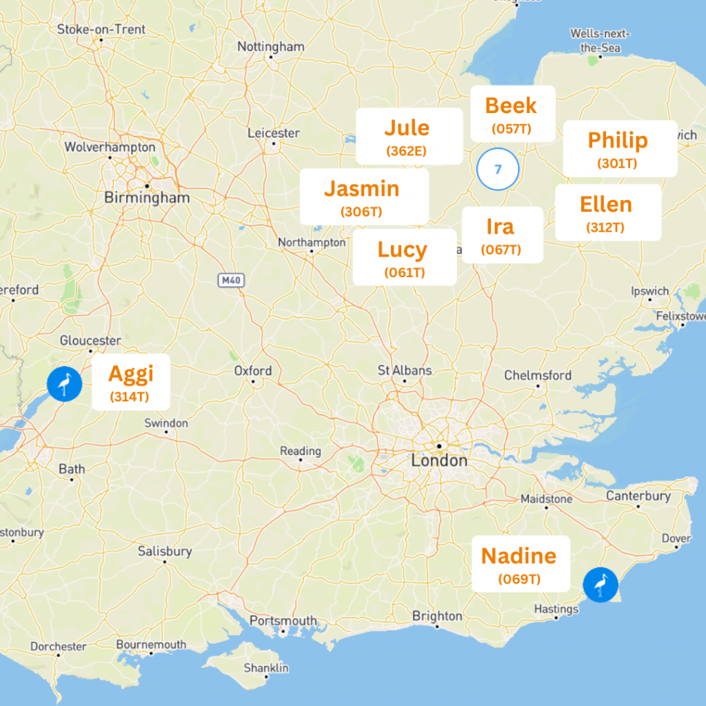Click the stork marker near Gloucester
The image size is (706, 706).
pos(64,383)
